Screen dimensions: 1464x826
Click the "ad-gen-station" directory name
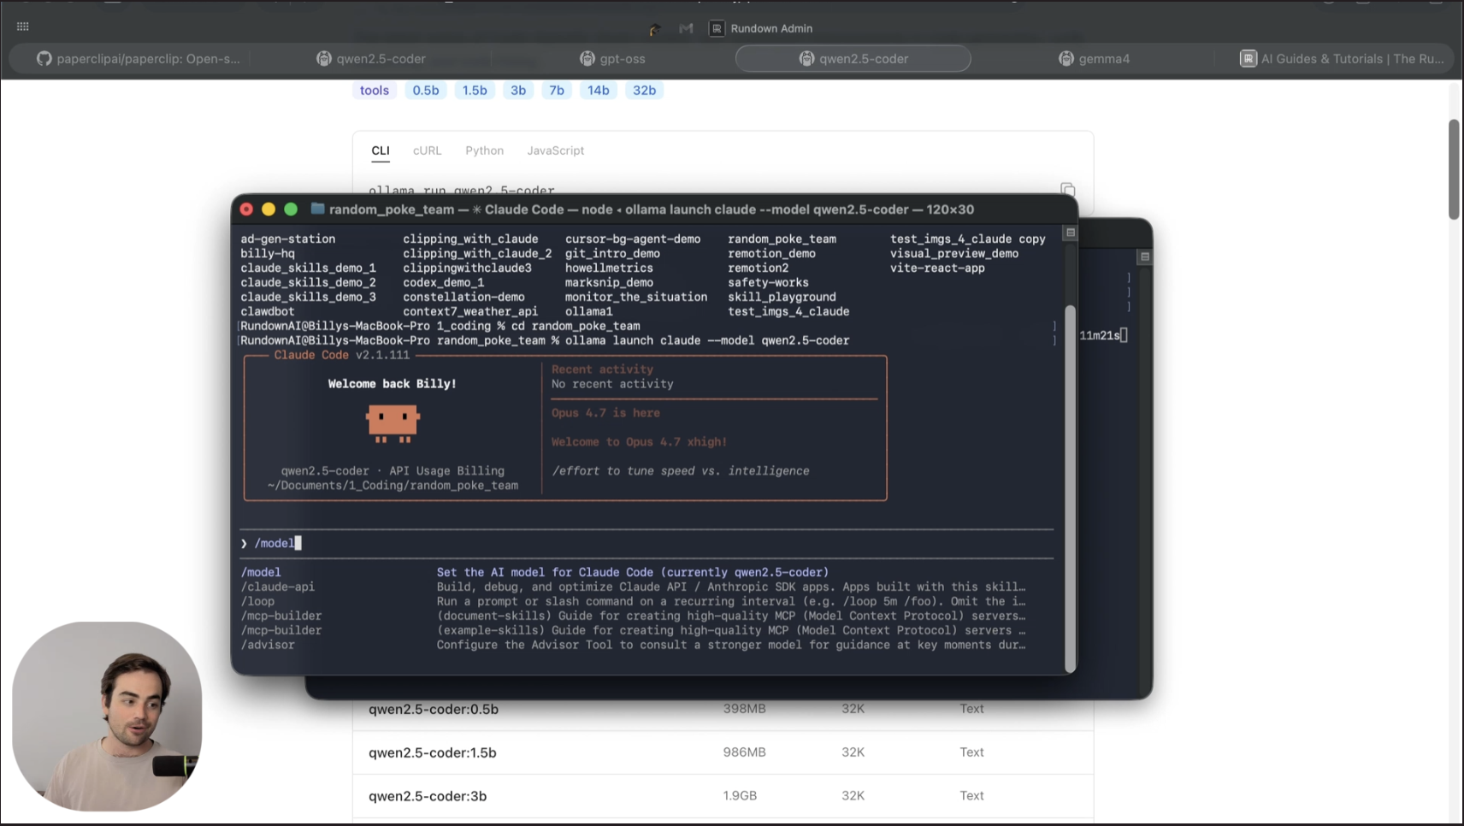click(288, 239)
